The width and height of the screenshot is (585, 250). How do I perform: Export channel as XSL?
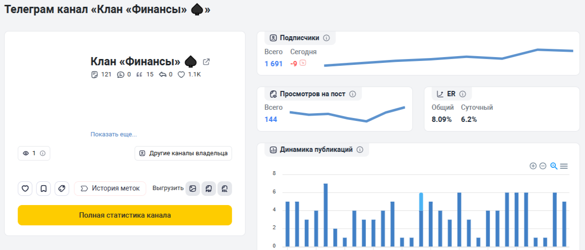224,189
